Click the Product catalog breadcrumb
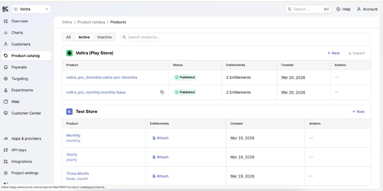383x191 pixels. pos(91,22)
